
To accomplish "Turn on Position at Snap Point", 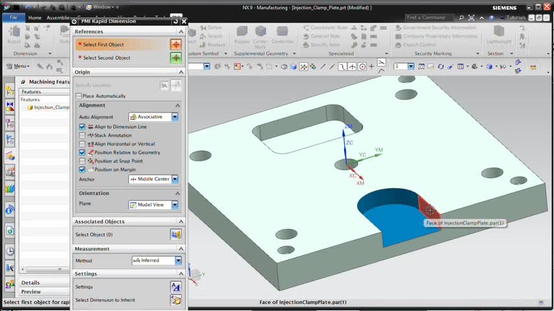I will (x=82, y=161).
